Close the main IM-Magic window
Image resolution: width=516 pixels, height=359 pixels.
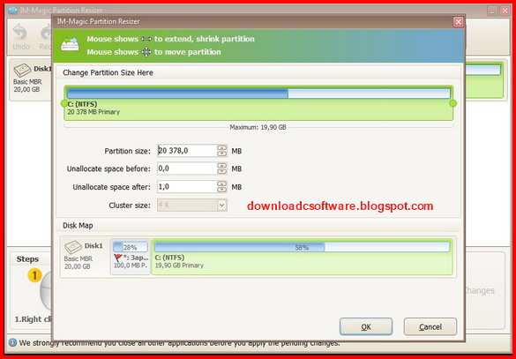pos(505,11)
